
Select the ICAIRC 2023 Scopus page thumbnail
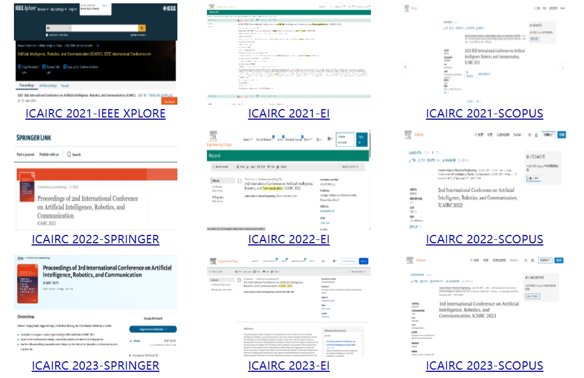click(x=484, y=306)
